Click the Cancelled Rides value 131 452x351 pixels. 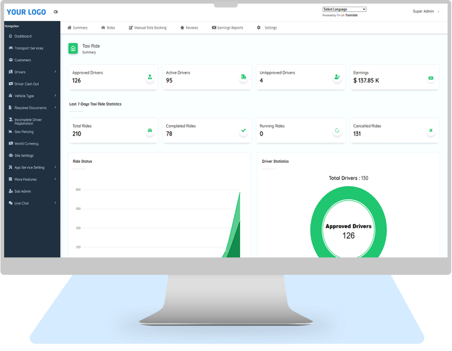tap(357, 134)
